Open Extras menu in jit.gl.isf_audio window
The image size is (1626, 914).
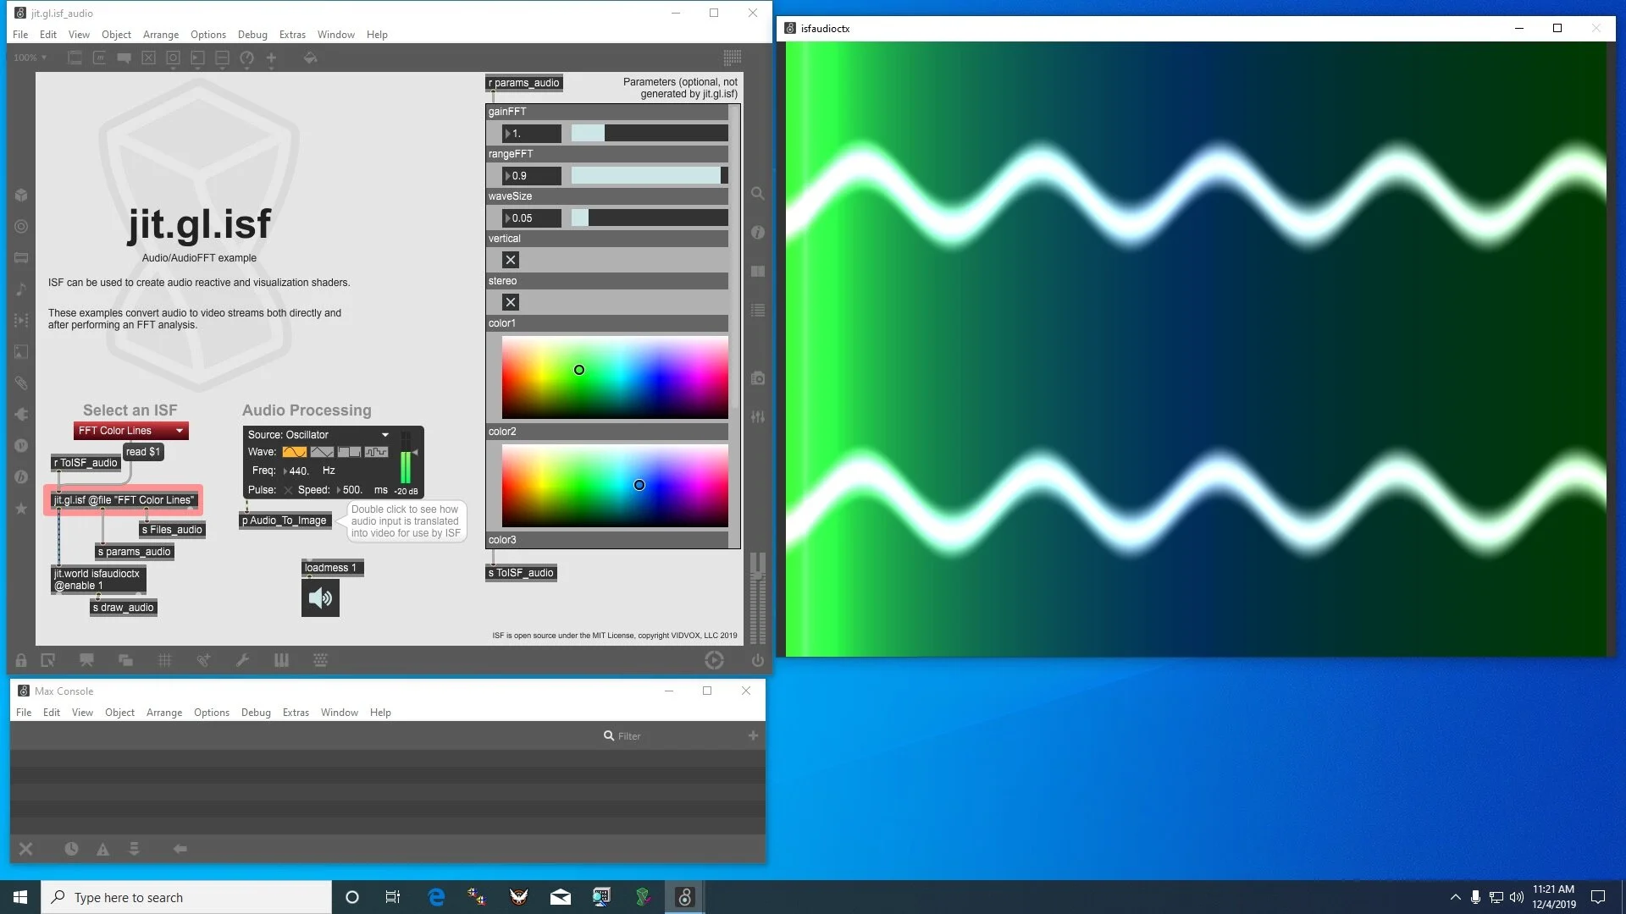click(292, 35)
